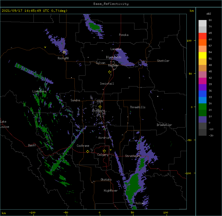
Task: Select the Airdrie label
Action: [104, 138]
